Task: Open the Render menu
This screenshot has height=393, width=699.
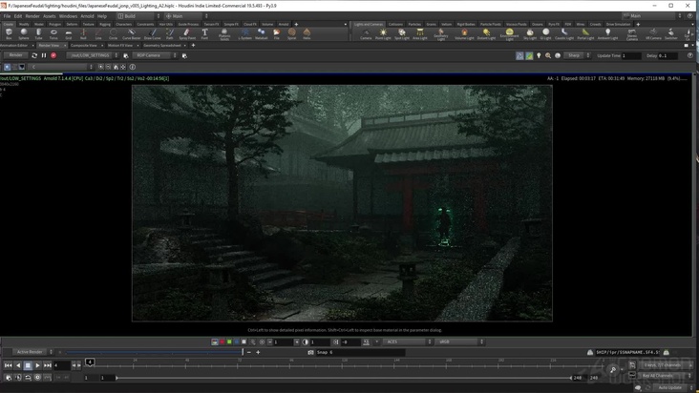Action: (32, 16)
